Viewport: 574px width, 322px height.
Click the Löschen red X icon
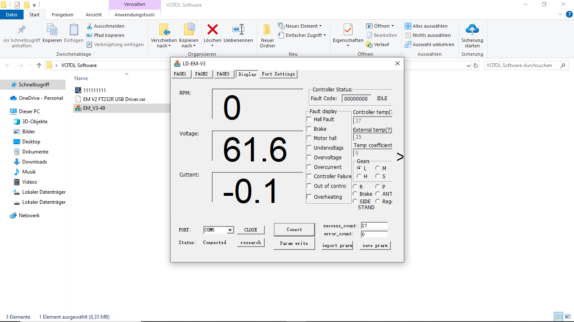tap(213, 30)
